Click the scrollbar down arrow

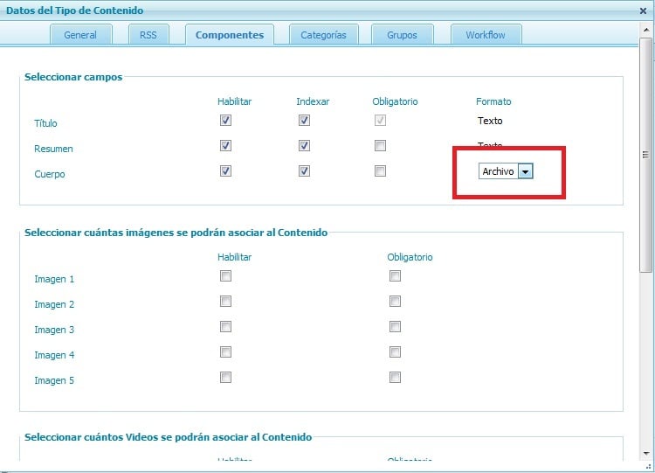click(646, 453)
